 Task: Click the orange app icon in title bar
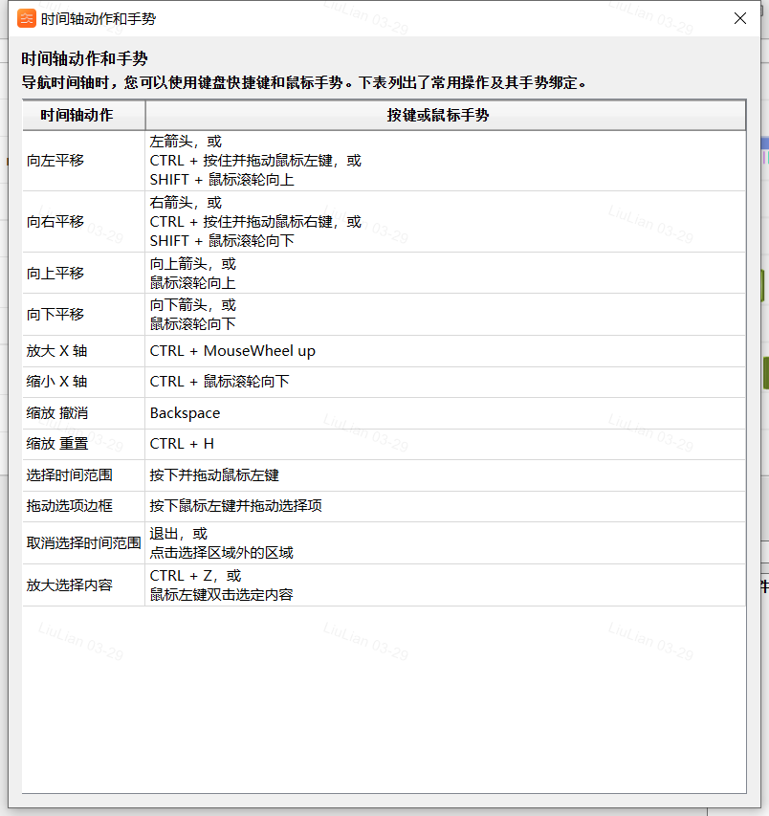(27, 19)
